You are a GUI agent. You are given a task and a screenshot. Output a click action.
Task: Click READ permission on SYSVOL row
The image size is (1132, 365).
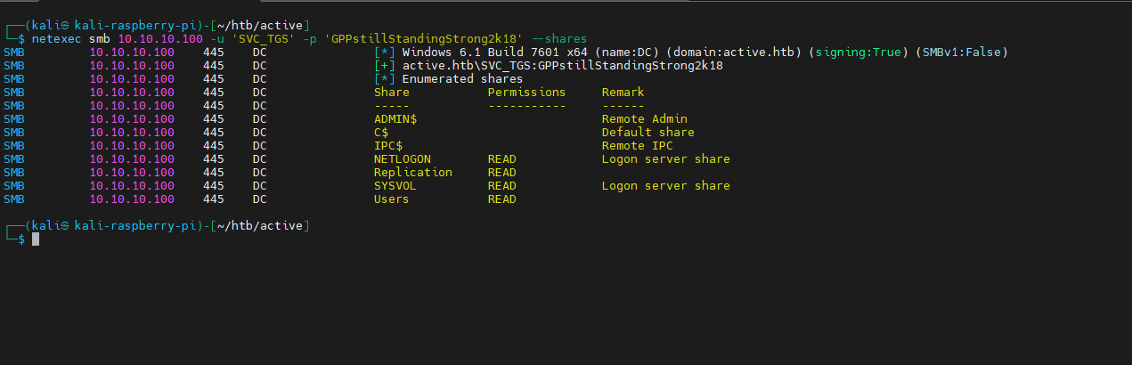pos(502,186)
